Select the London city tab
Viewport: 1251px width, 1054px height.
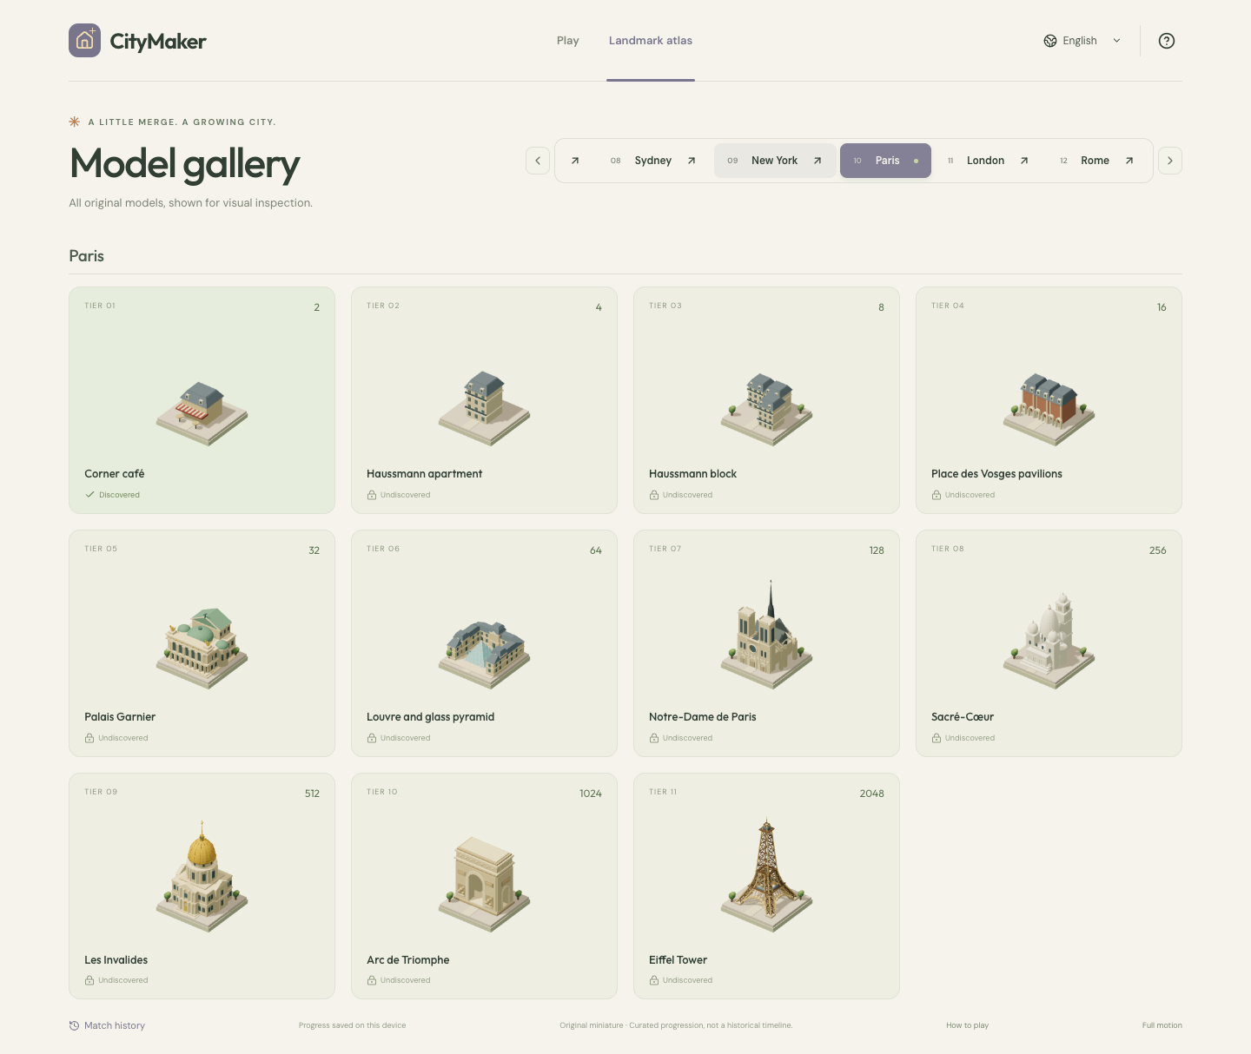[x=989, y=161]
